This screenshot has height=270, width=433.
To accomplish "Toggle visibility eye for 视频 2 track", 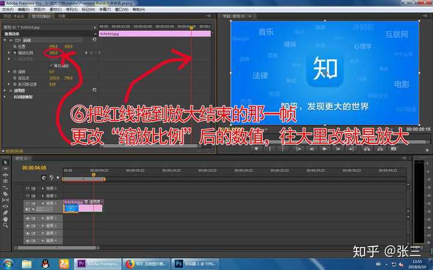I will click(28, 196).
